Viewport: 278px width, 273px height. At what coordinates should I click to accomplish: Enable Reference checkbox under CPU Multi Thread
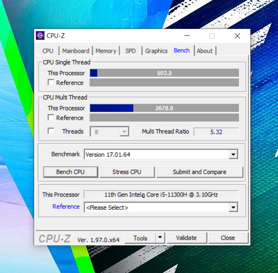tap(51, 117)
